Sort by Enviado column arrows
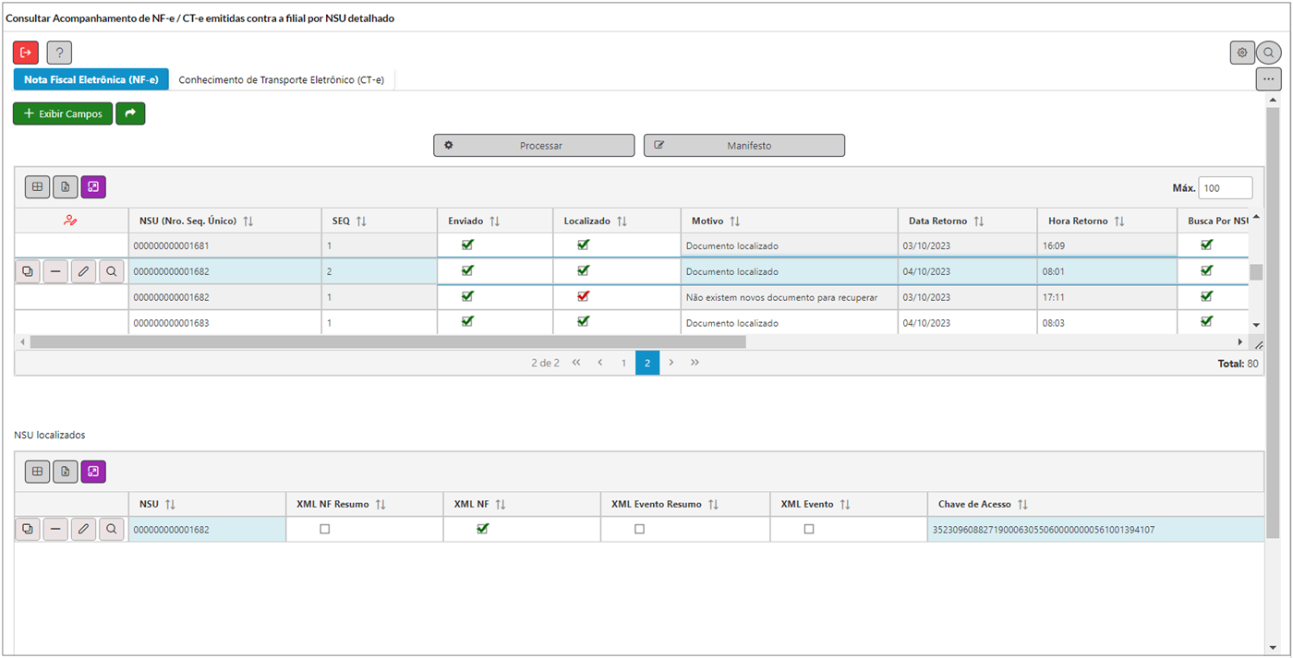The height and width of the screenshot is (658, 1293). pyautogui.click(x=494, y=221)
